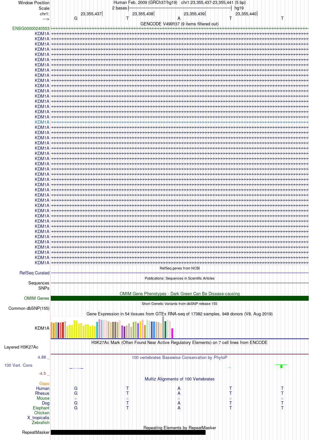Image resolution: width=309 pixels, height=440 pixels.
Task: Click the ---> strand direction label
Action: pos(46,19)
